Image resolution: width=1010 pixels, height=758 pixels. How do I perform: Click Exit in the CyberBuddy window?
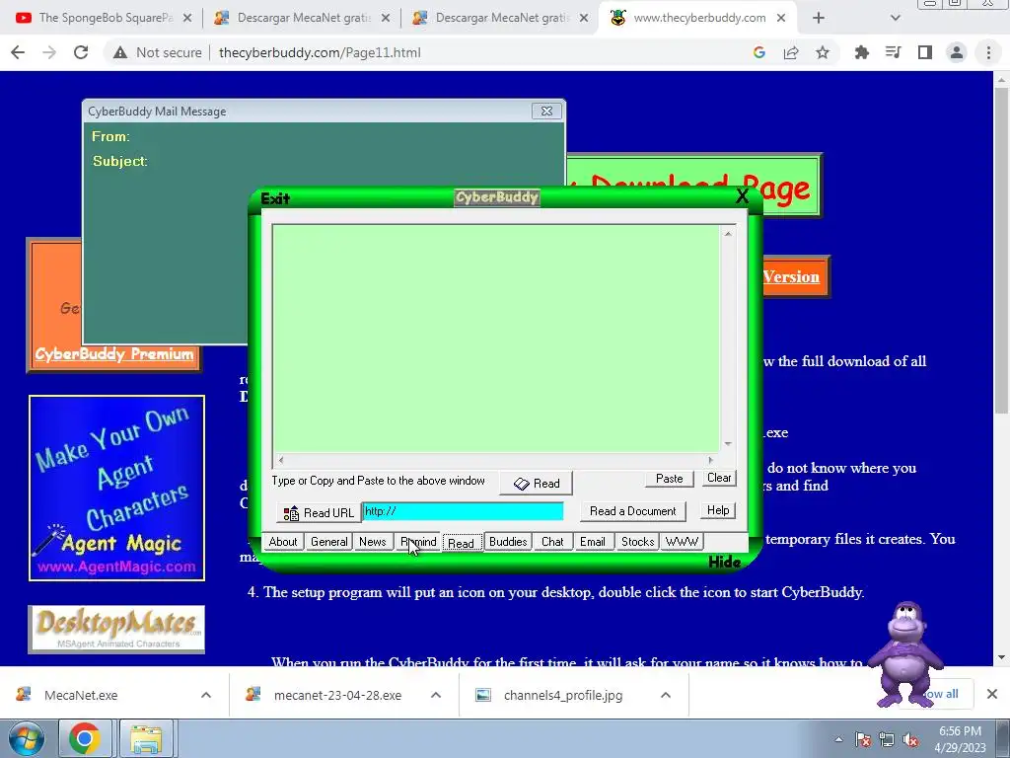point(275,198)
